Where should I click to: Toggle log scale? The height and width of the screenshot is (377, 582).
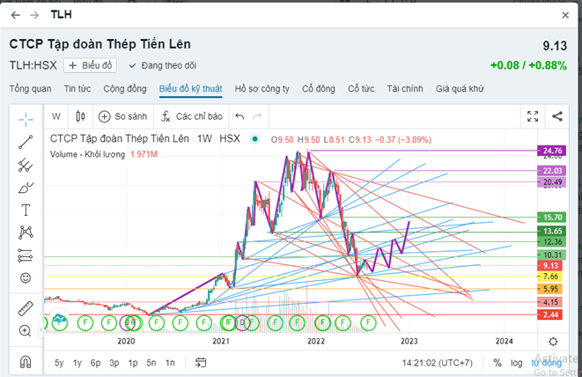coord(516,363)
